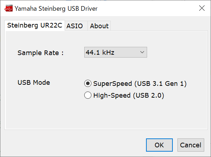The width and height of the screenshot is (211, 157).
Task: Click the Yamaha Steinberg USB Driver title text
Action: 56,9
